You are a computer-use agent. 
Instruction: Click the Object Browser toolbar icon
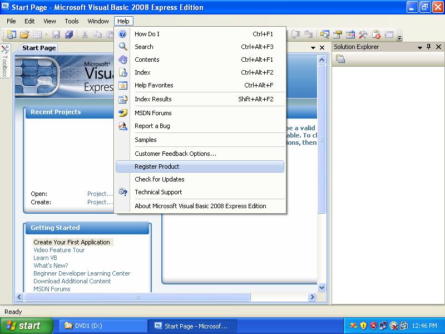pyautogui.click(x=350, y=35)
